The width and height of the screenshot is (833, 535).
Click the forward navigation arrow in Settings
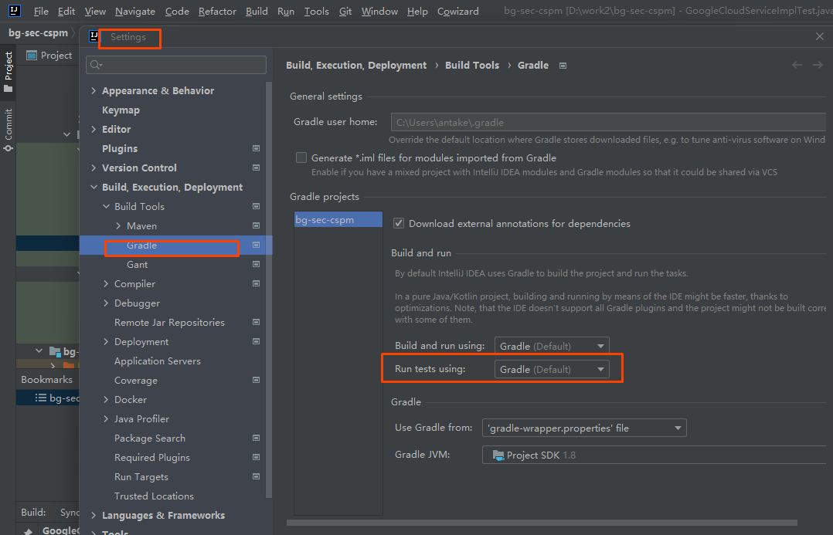(818, 65)
